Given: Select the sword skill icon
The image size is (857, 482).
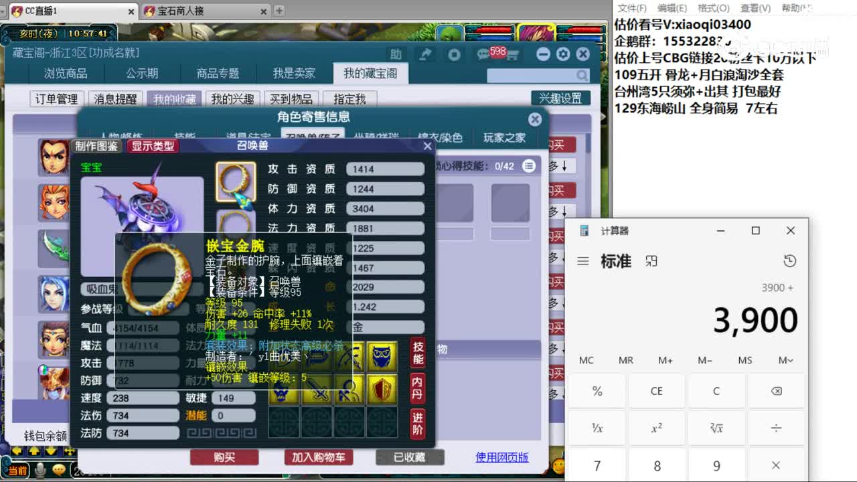Looking at the screenshot, I should click(317, 389).
